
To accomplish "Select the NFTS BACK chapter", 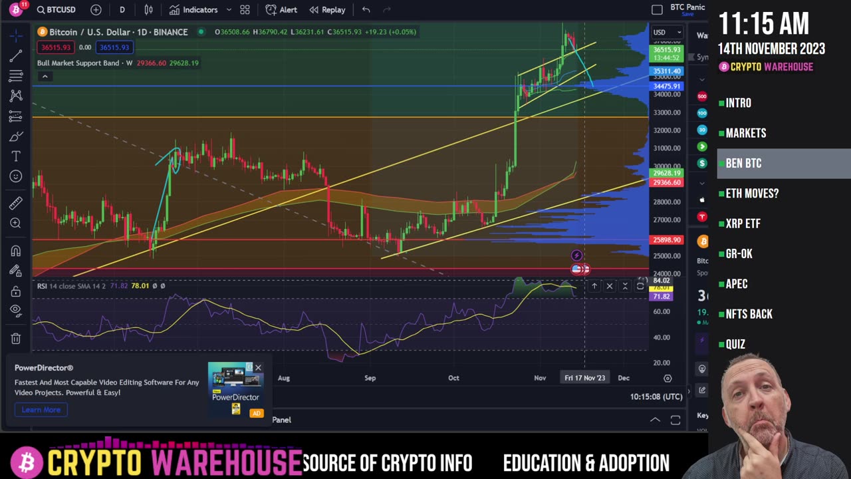I will [749, 314].
